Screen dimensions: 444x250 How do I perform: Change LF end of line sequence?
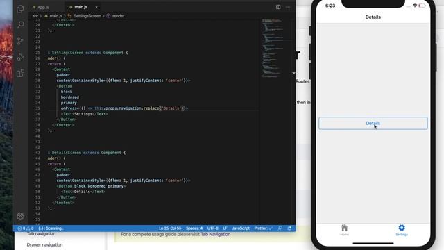[225, 228]
